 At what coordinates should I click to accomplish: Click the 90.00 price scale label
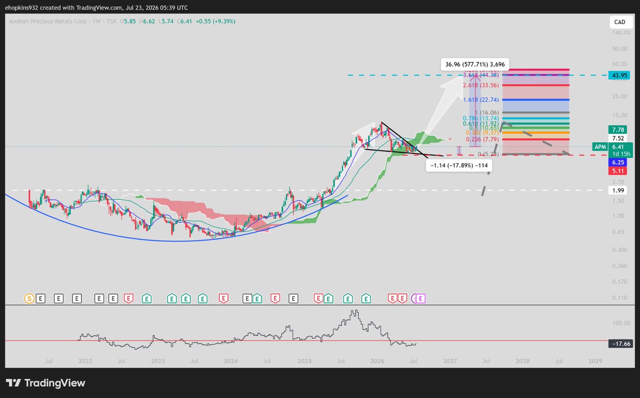[x=620, y=48]
